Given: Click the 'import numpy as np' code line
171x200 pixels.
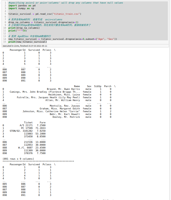Looking at the screenshot, I should (21, 8).
